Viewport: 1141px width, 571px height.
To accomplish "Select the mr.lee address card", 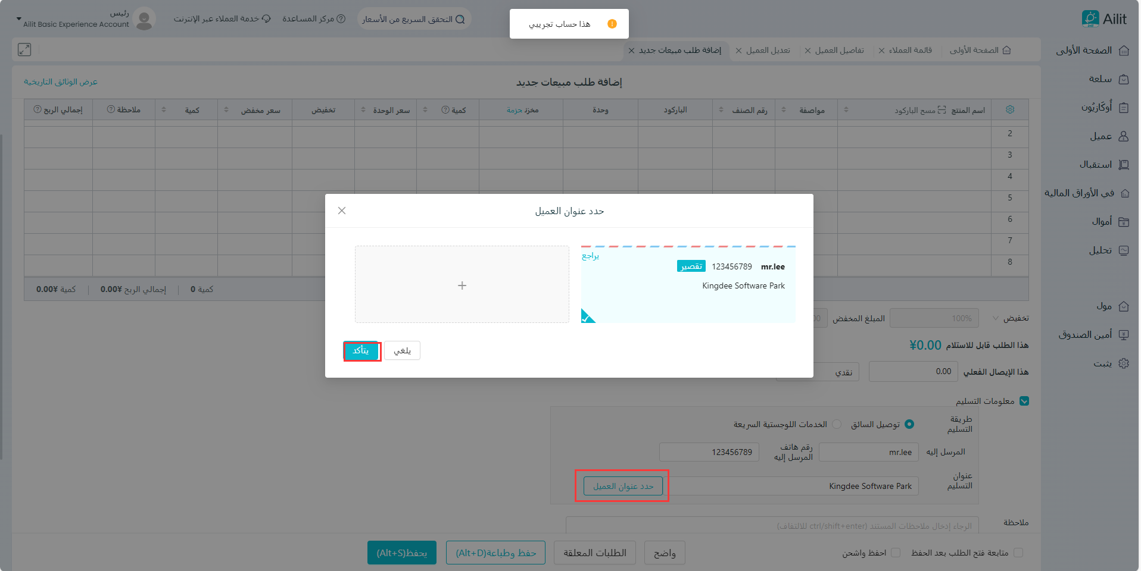I will point(688,285).
